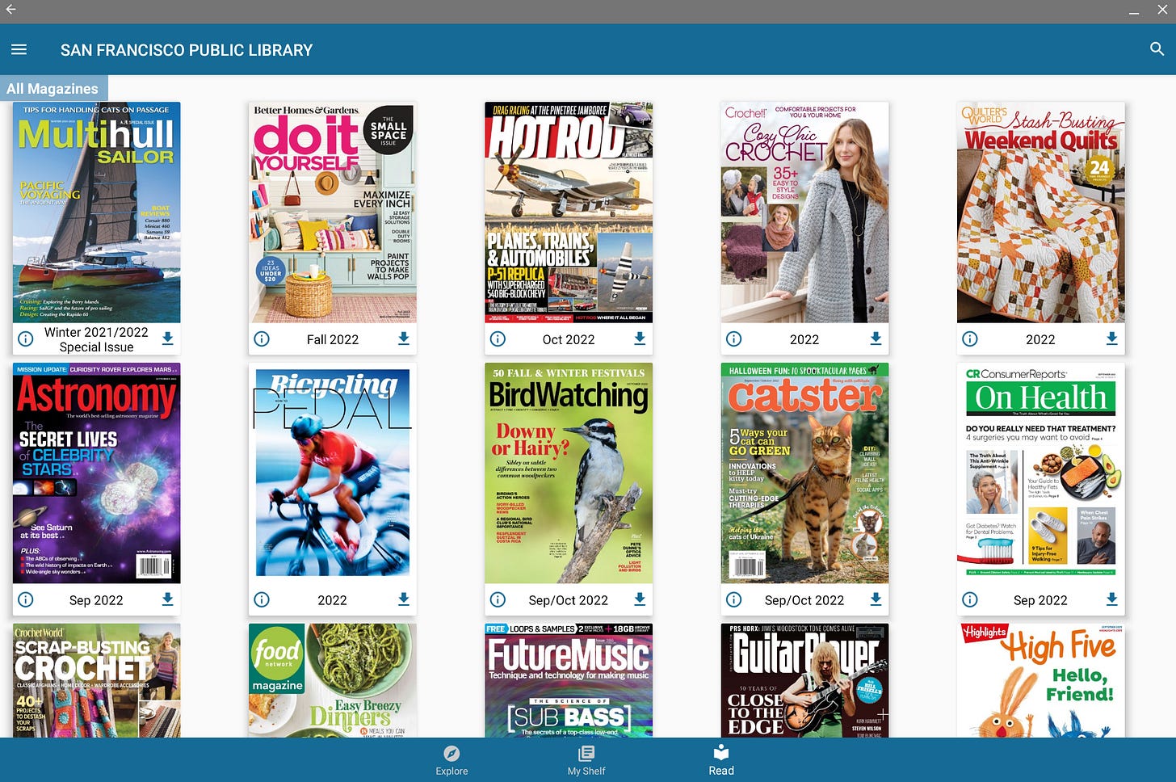Switch to the My Shelf tab
The image size is (1176, 782).
coord(586,760)
